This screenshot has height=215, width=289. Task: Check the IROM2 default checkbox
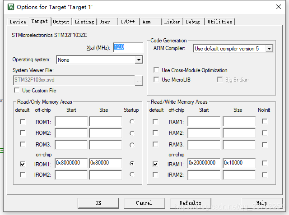click(23, 174)
